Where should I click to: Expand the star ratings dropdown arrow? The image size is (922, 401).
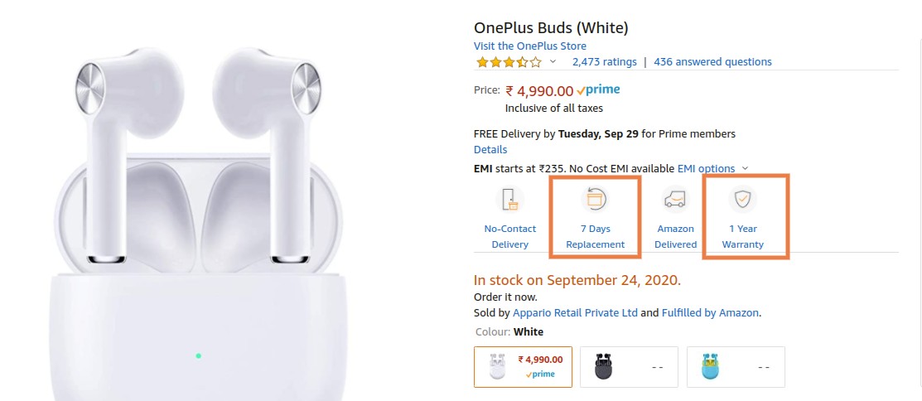[553, 62]
